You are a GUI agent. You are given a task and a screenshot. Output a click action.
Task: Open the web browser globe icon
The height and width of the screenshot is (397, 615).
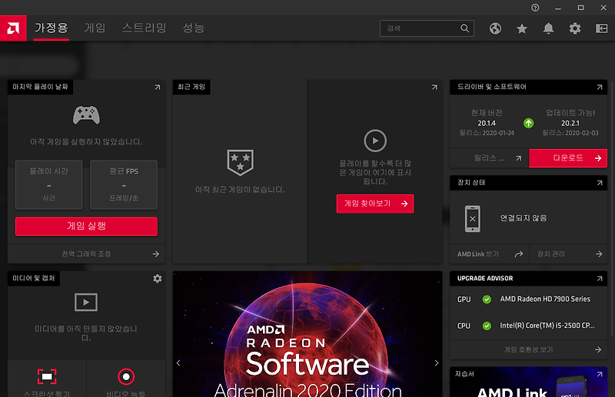[x=495, y=28]
